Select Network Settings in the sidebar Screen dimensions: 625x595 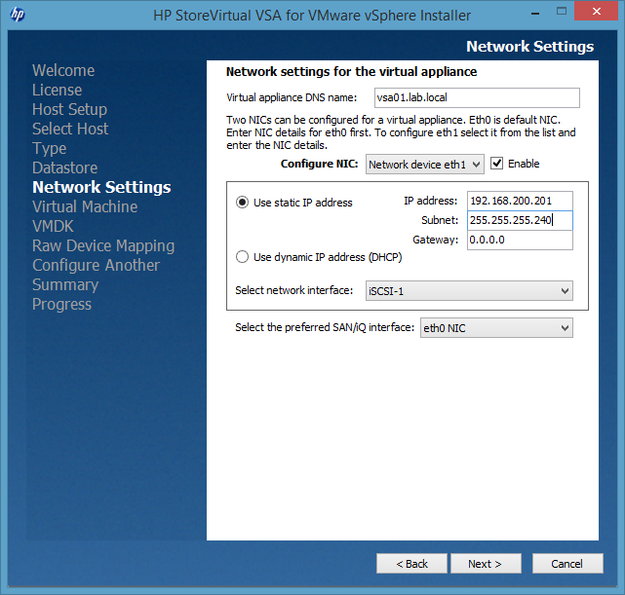click(101, 187)
